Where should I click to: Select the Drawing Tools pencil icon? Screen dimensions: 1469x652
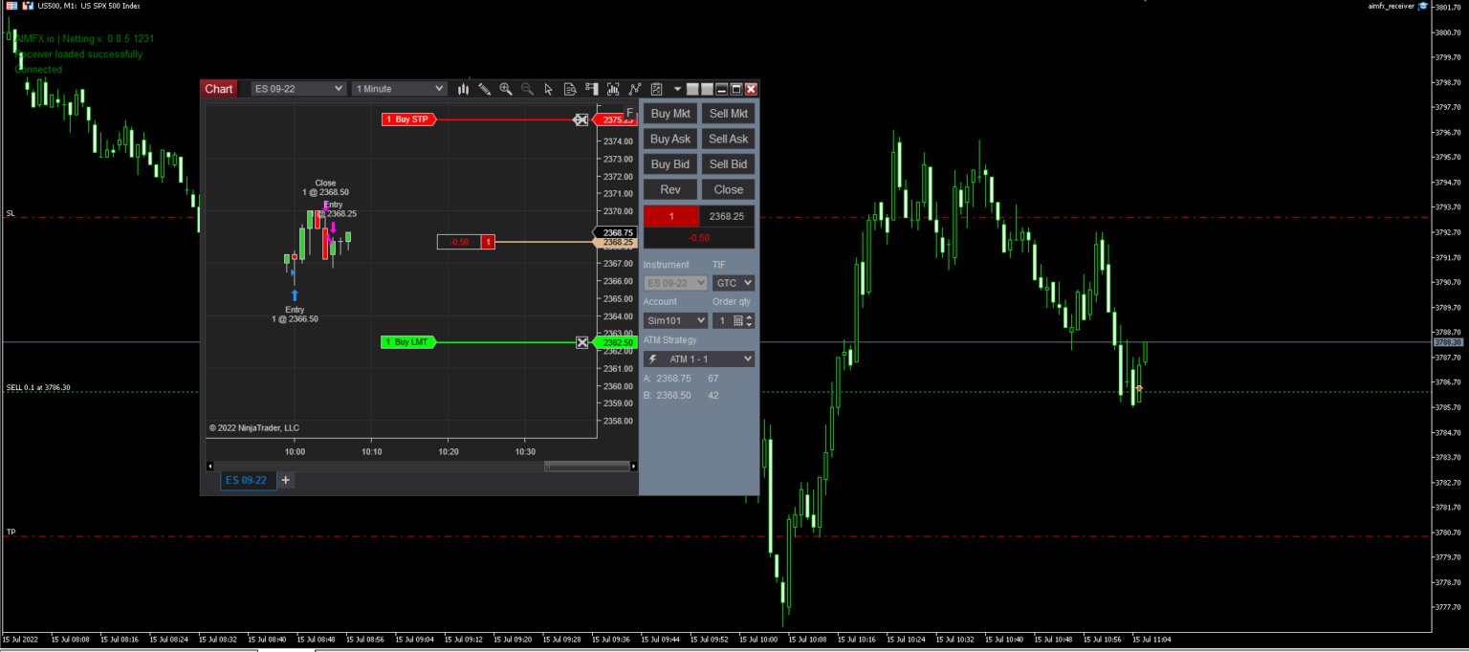point(484,89)
